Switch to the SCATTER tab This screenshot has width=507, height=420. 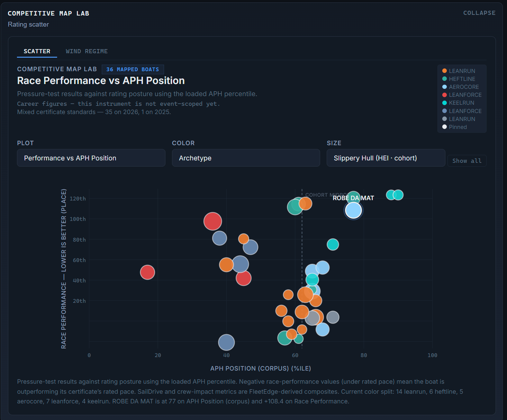[37, 51]
